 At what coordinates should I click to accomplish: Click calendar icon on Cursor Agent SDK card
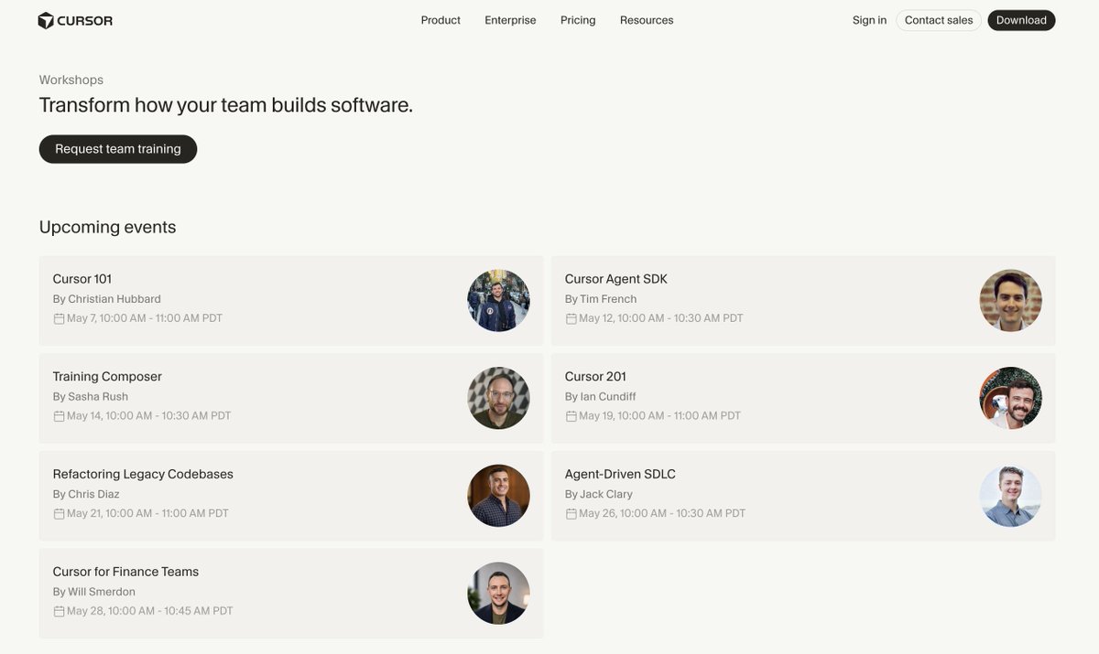[571, 319]
